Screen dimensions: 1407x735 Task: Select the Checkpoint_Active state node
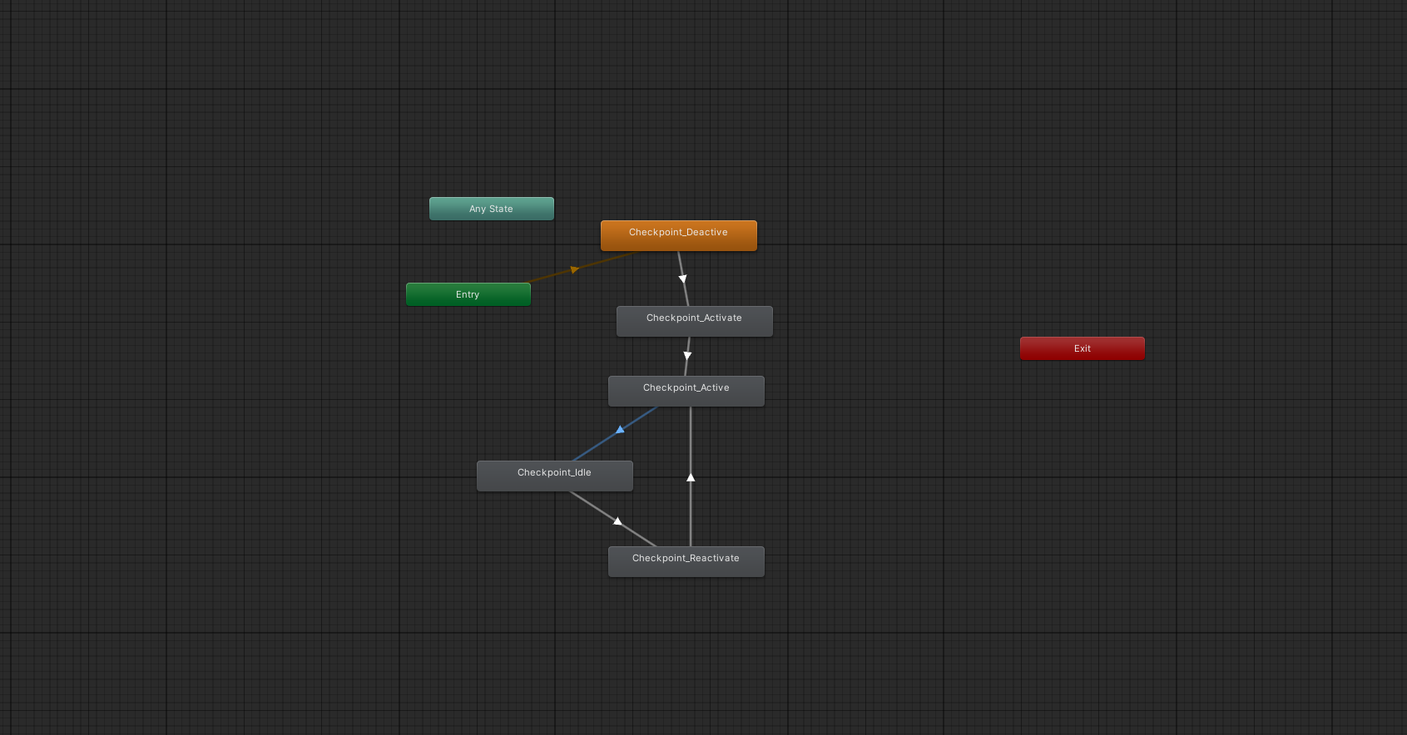[686, 391]
